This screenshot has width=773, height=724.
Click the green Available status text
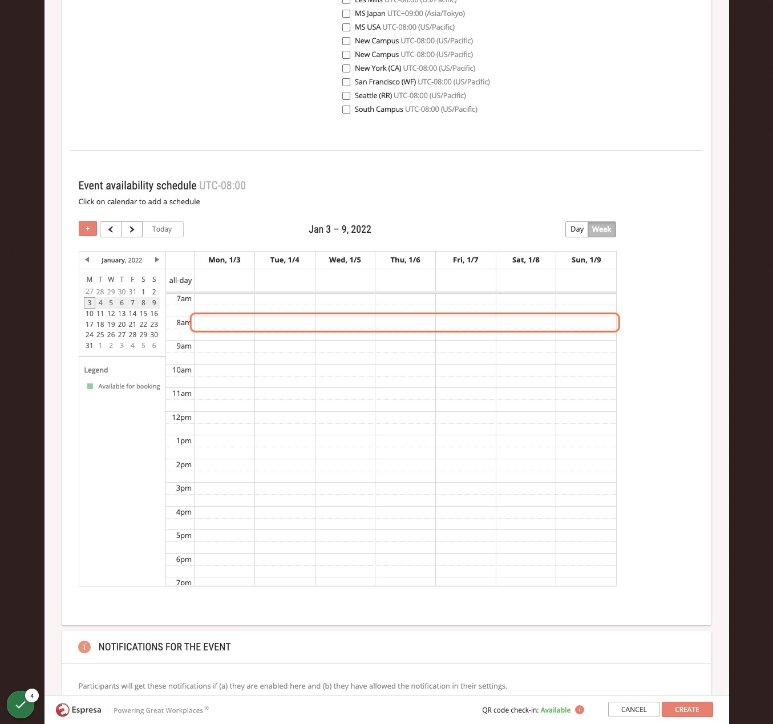(556, 710)
